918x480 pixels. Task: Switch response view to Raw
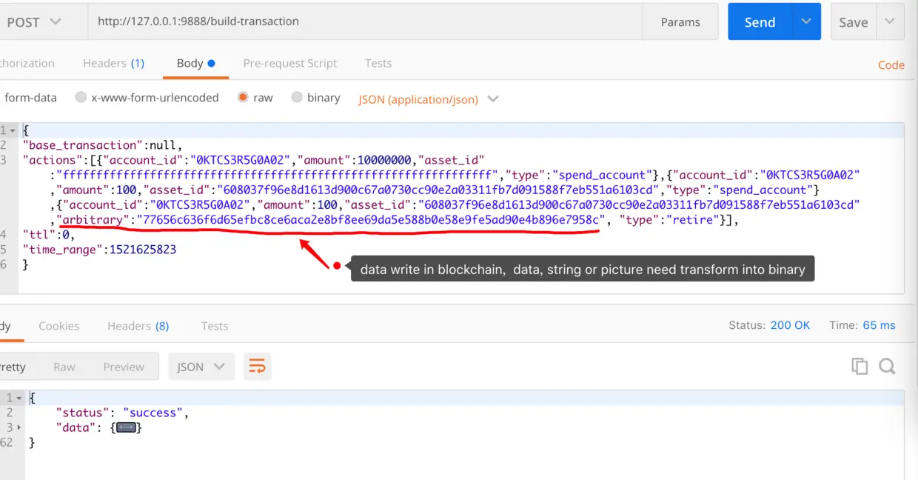[64, 367]
